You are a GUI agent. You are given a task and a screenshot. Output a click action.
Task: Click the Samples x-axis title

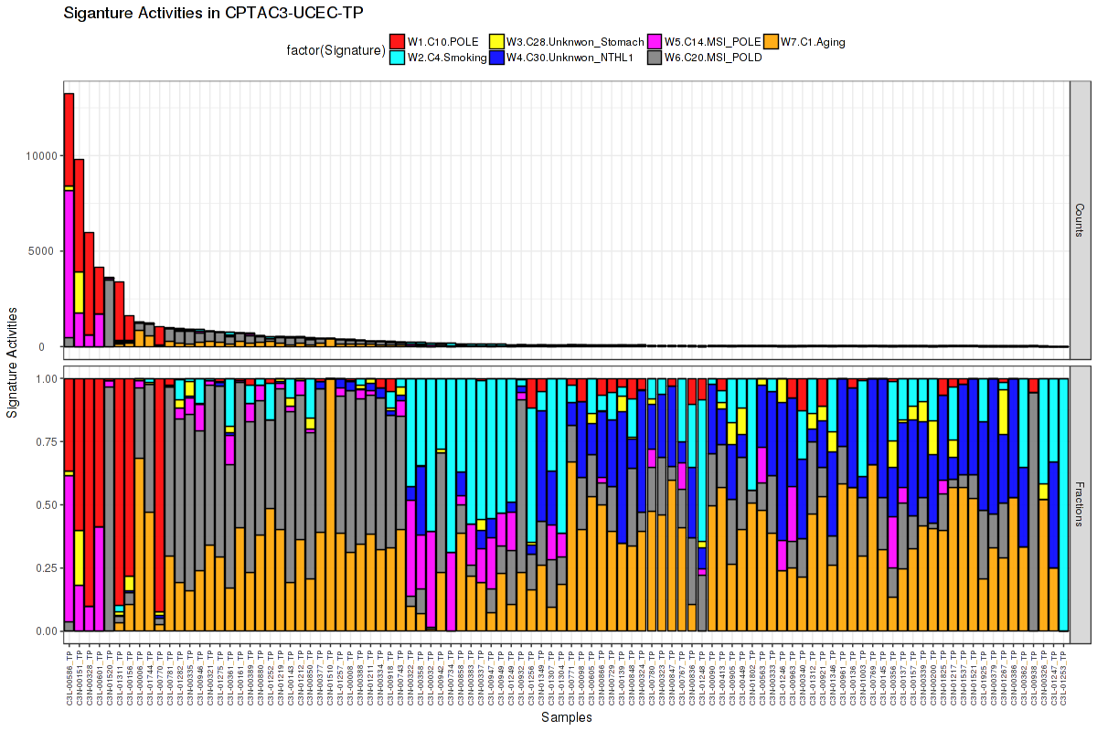pyautogui.click(x=566, y=717)
